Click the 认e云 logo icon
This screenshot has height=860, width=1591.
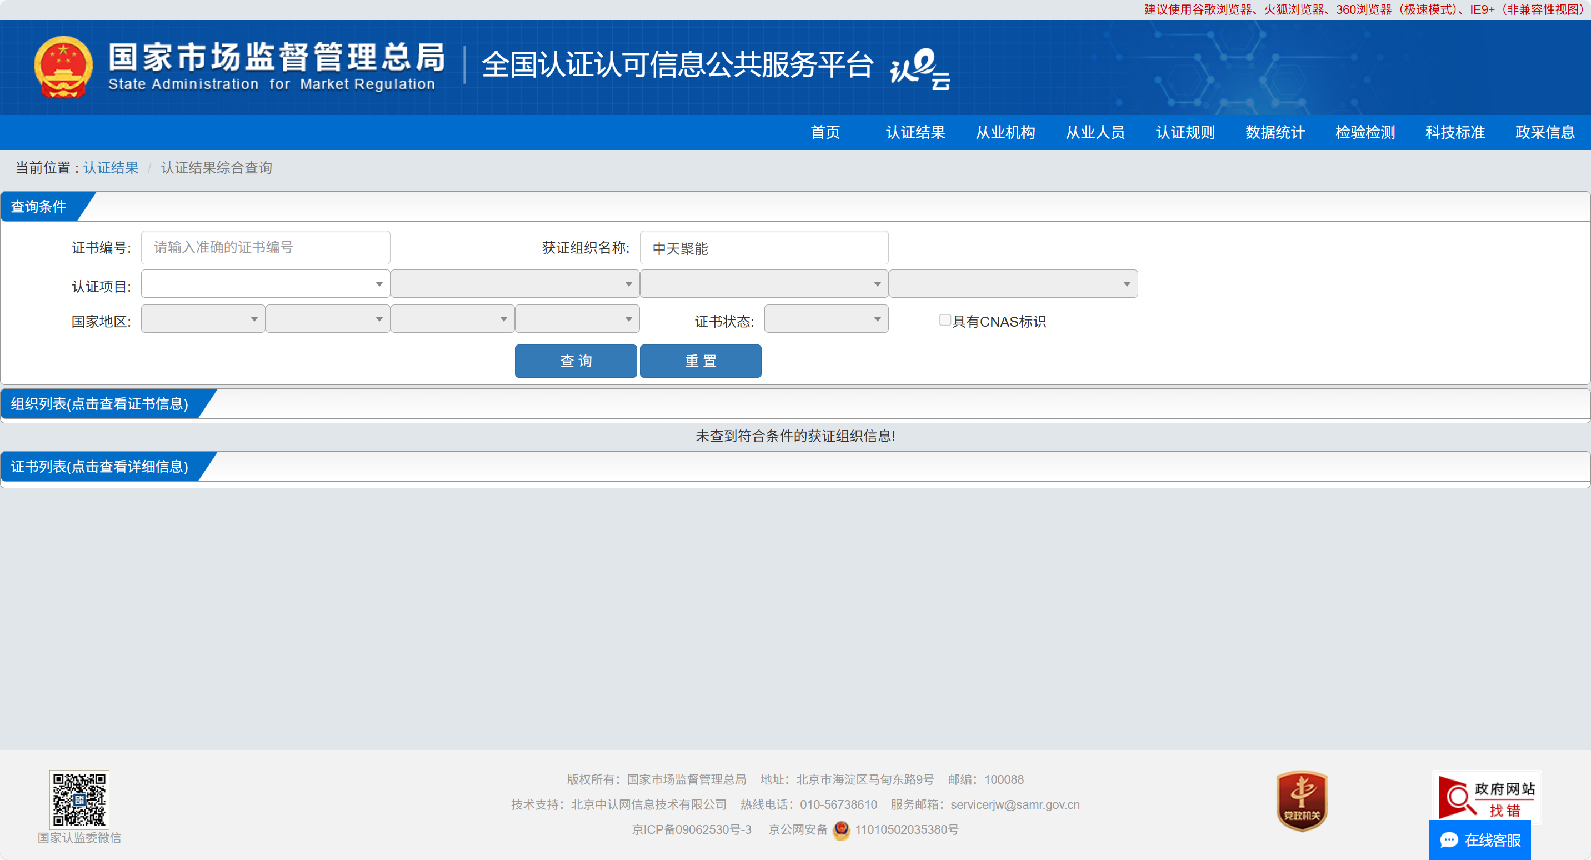[919, 68]
